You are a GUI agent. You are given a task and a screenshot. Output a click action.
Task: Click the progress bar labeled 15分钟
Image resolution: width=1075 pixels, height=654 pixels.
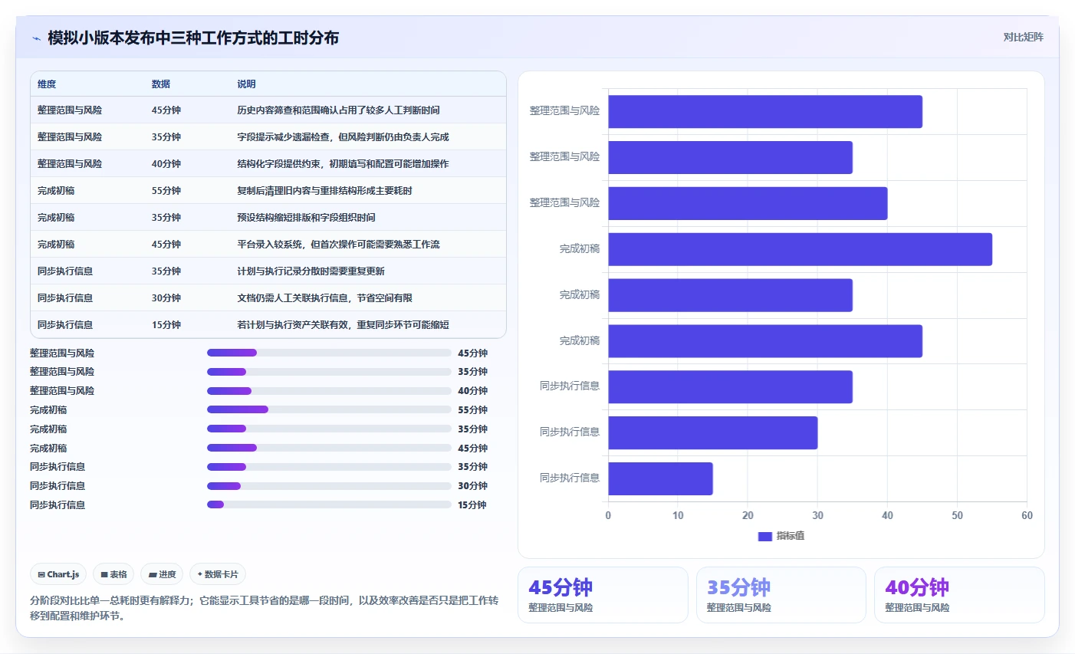(329, 504)
